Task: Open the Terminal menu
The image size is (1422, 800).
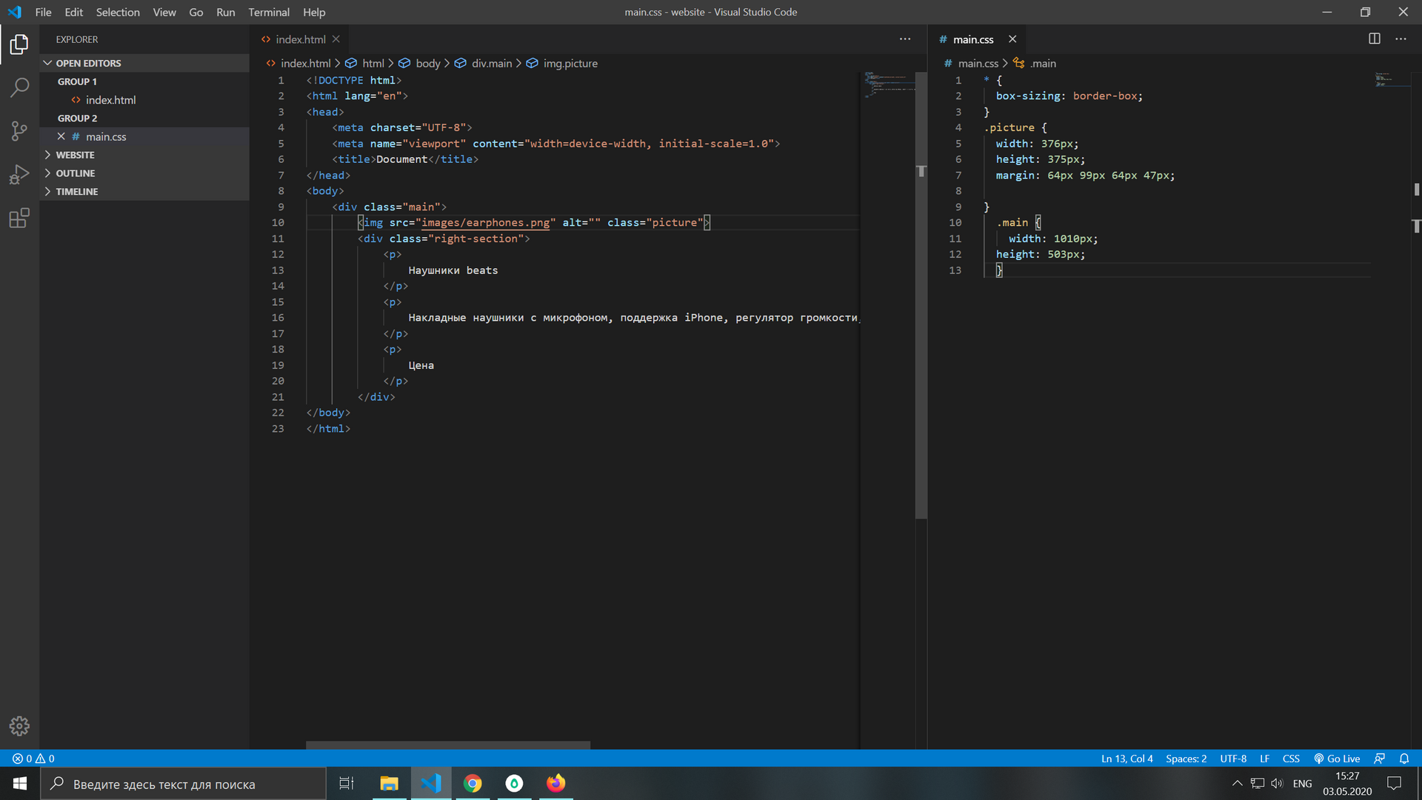Action: [x=269, y=12]
